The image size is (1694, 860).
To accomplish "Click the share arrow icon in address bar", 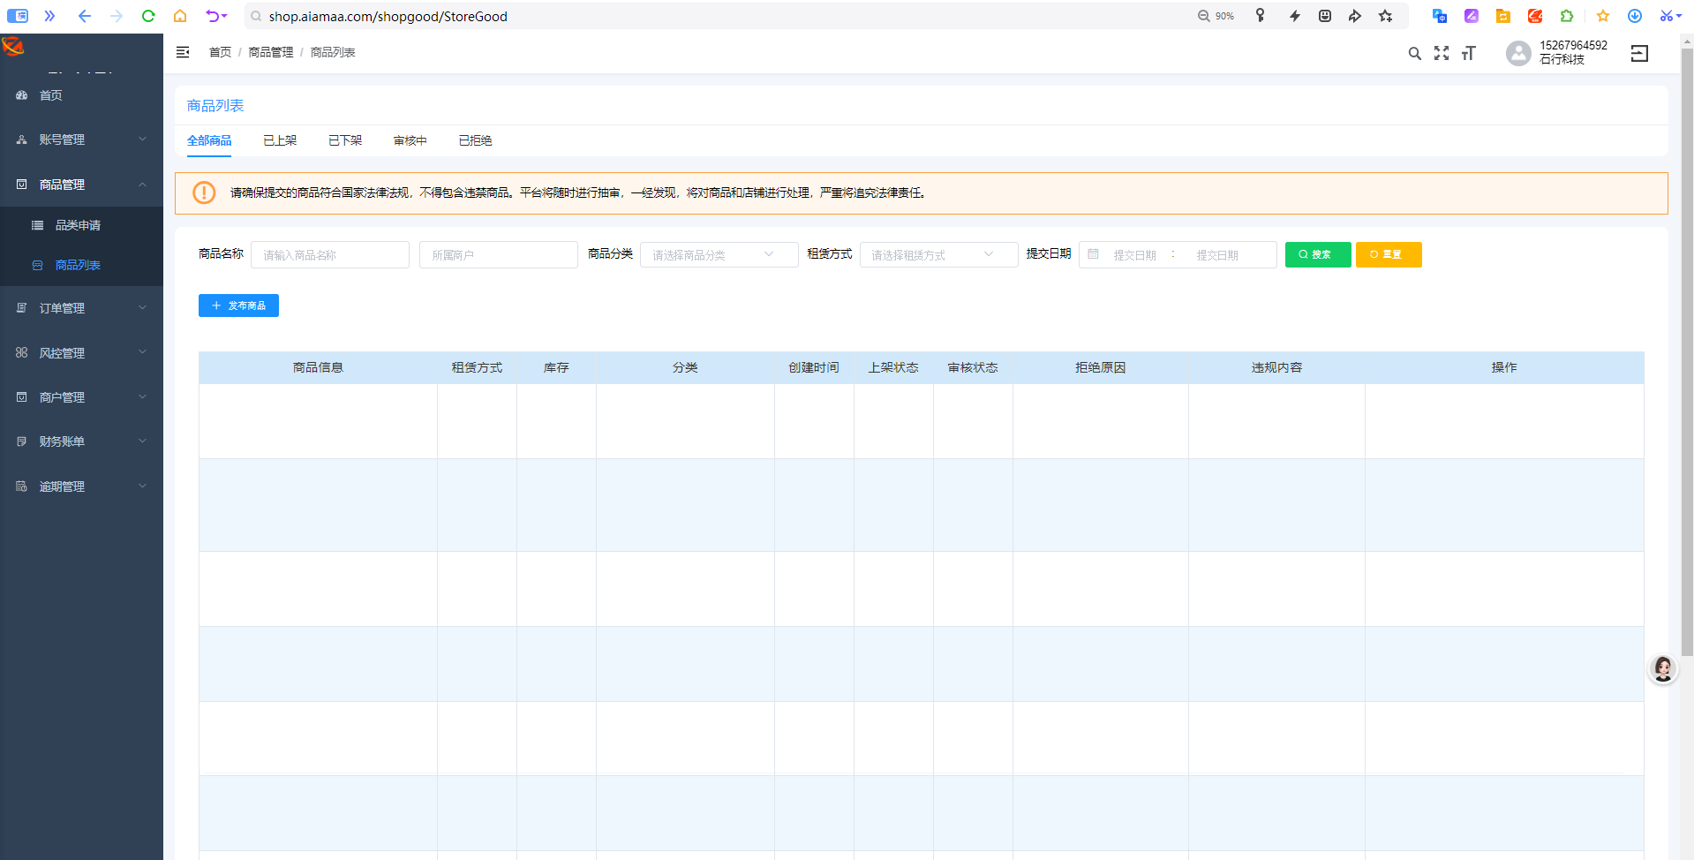I will (x=1355, y=16).
